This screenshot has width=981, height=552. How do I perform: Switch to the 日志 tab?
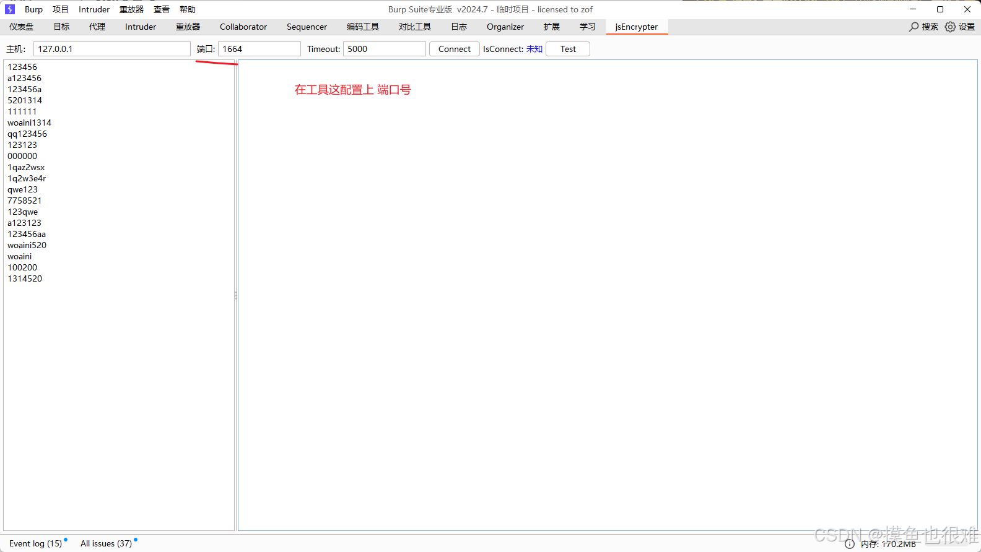pos(459,27)
